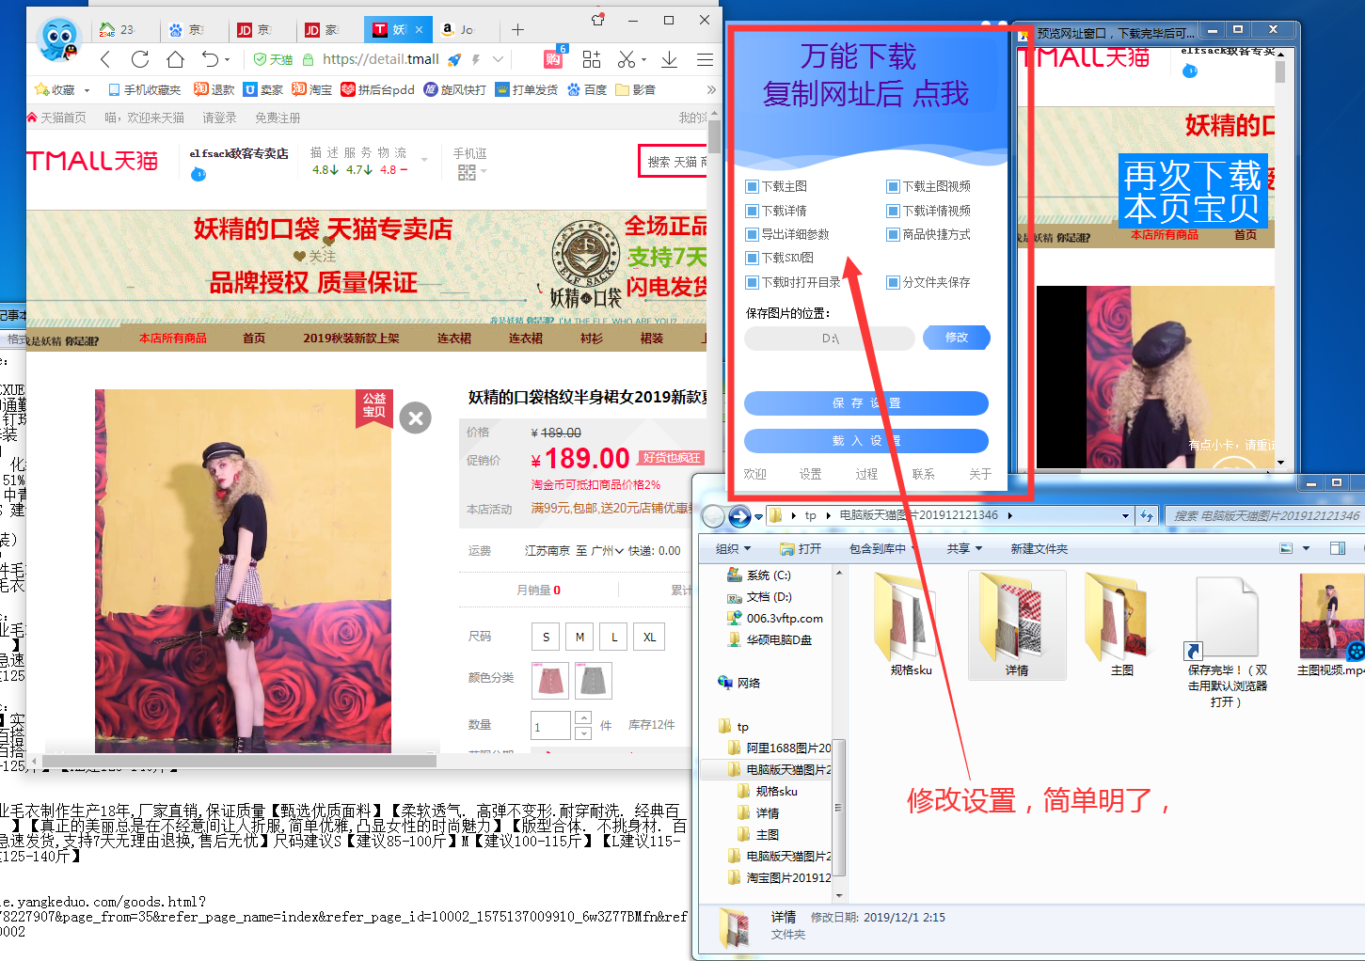Image resolution: width=1365 pixels, height=961 pixels.
Task: Open the browser downloads arrow icon
Action: (669, 59)
